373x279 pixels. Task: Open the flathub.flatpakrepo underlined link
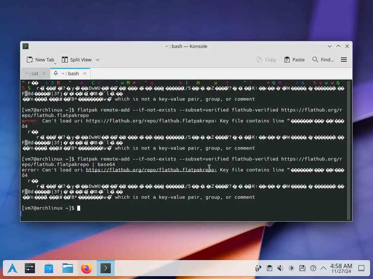151,170
